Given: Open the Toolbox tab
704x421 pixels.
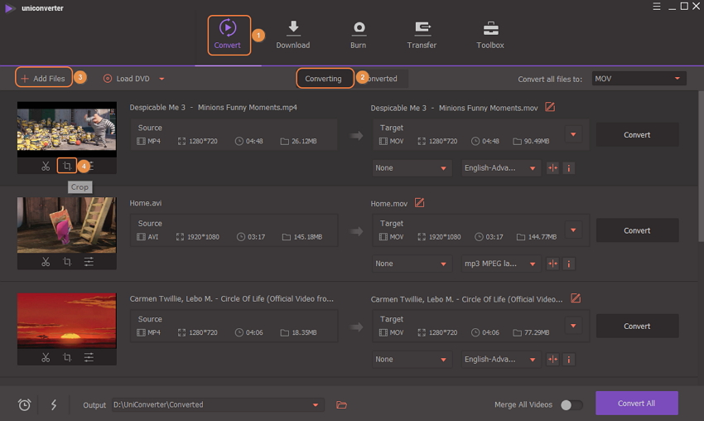Looking at the screenshot, I should [x=490, y=35].
